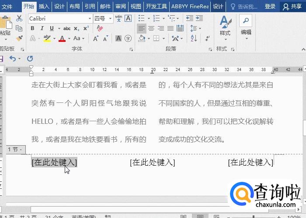The width and height of the screenshot is (306, 218).
Task: Click the Redo circular arrow icon
Action: [30, 58]
